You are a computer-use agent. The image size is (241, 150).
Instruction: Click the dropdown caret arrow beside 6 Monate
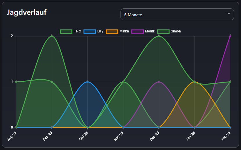coord(229,14)
